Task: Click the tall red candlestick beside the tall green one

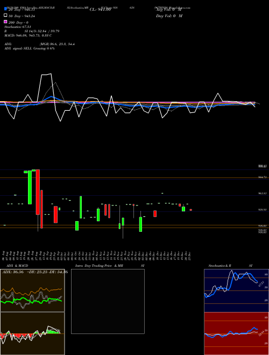Action: [x=38, y=192]
